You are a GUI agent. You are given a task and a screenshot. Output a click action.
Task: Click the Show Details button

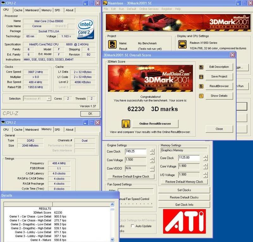tap(219, 96)
